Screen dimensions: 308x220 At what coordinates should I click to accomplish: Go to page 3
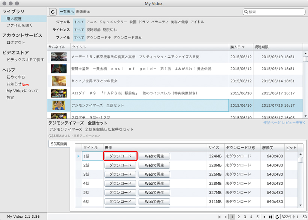pyautogui.click(x=245, y=217)
